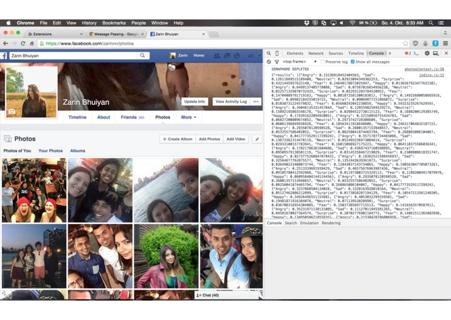The width and height of the screenshot is (451, 320).
Task: Click the Facebook search field
Action: 73,56
